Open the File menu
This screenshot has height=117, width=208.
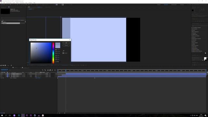pyautogui.click(x=1, y=3)
